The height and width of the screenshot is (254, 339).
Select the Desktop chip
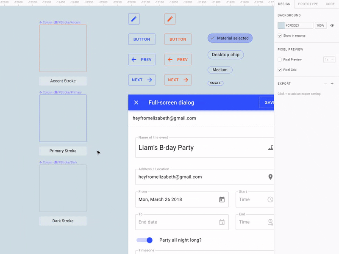click(225, 55)
